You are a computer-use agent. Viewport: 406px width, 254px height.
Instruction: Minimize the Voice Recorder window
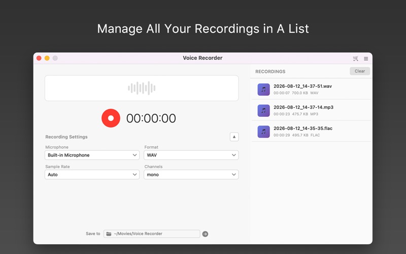click(47, 58)
